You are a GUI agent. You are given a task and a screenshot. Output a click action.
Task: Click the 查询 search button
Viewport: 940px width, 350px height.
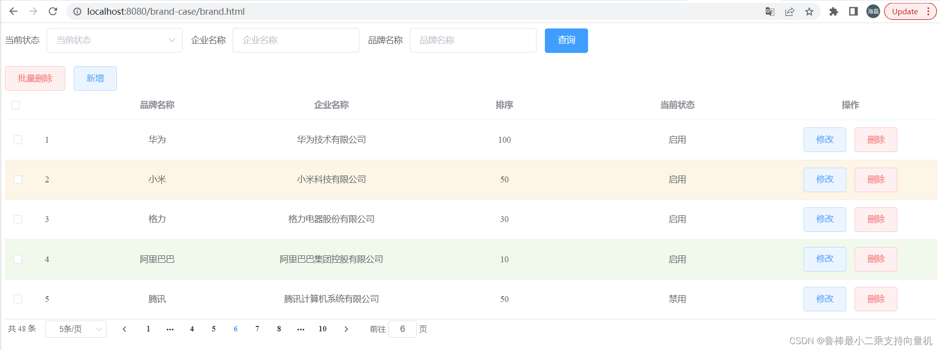(566, 40)
